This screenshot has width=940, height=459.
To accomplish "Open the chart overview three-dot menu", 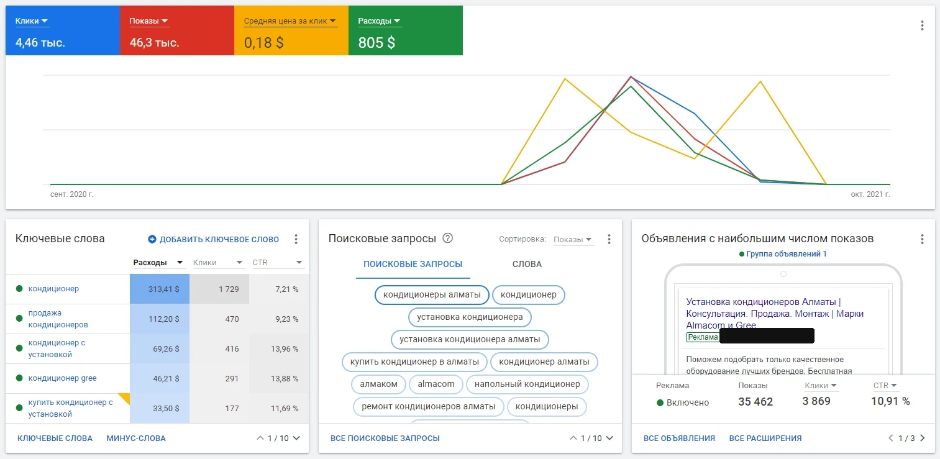I will [922, 25].
